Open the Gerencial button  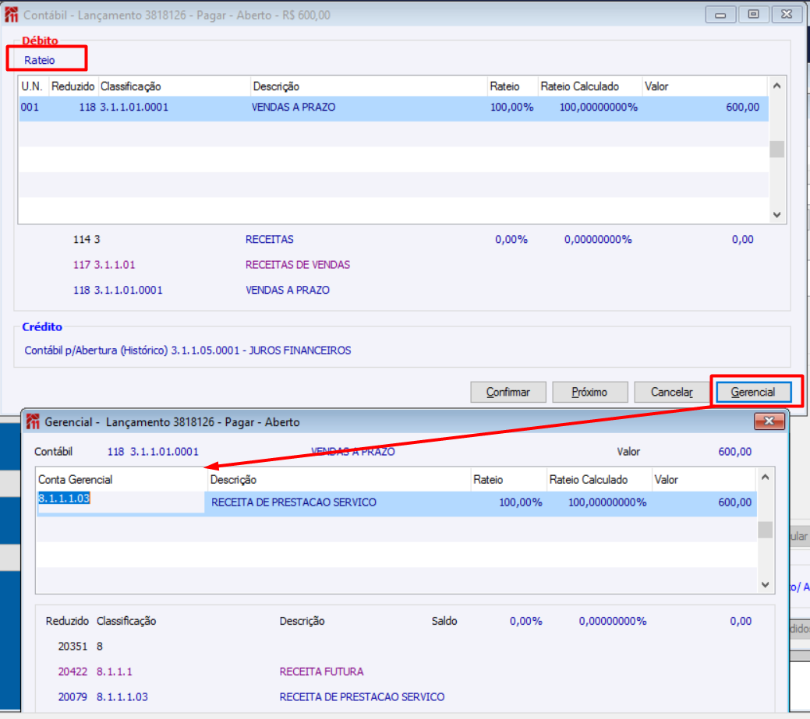click(753, 393)
